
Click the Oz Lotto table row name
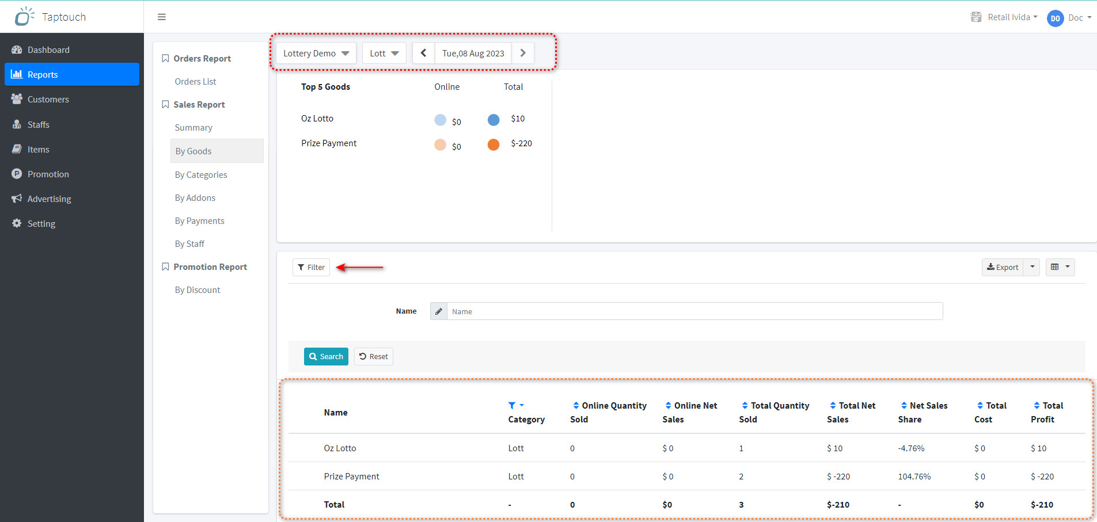[340, 448]
